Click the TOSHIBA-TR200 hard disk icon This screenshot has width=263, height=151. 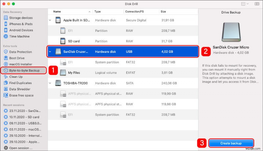[58, 83]
